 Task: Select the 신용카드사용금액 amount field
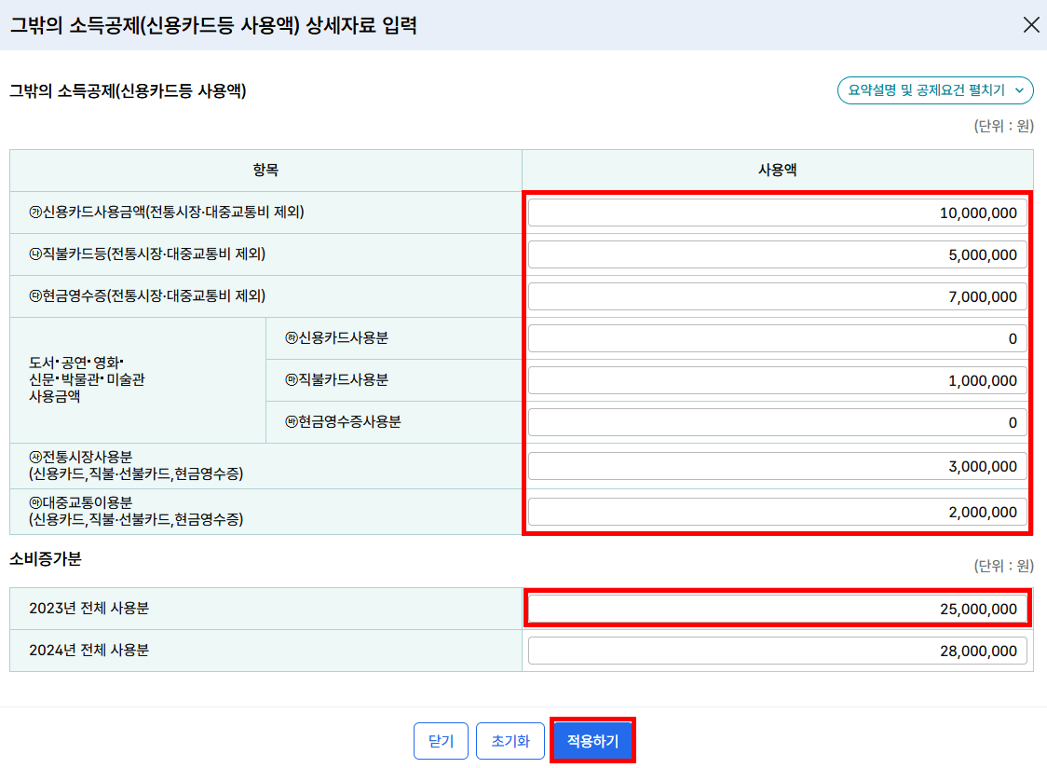[x=778, y=212]
